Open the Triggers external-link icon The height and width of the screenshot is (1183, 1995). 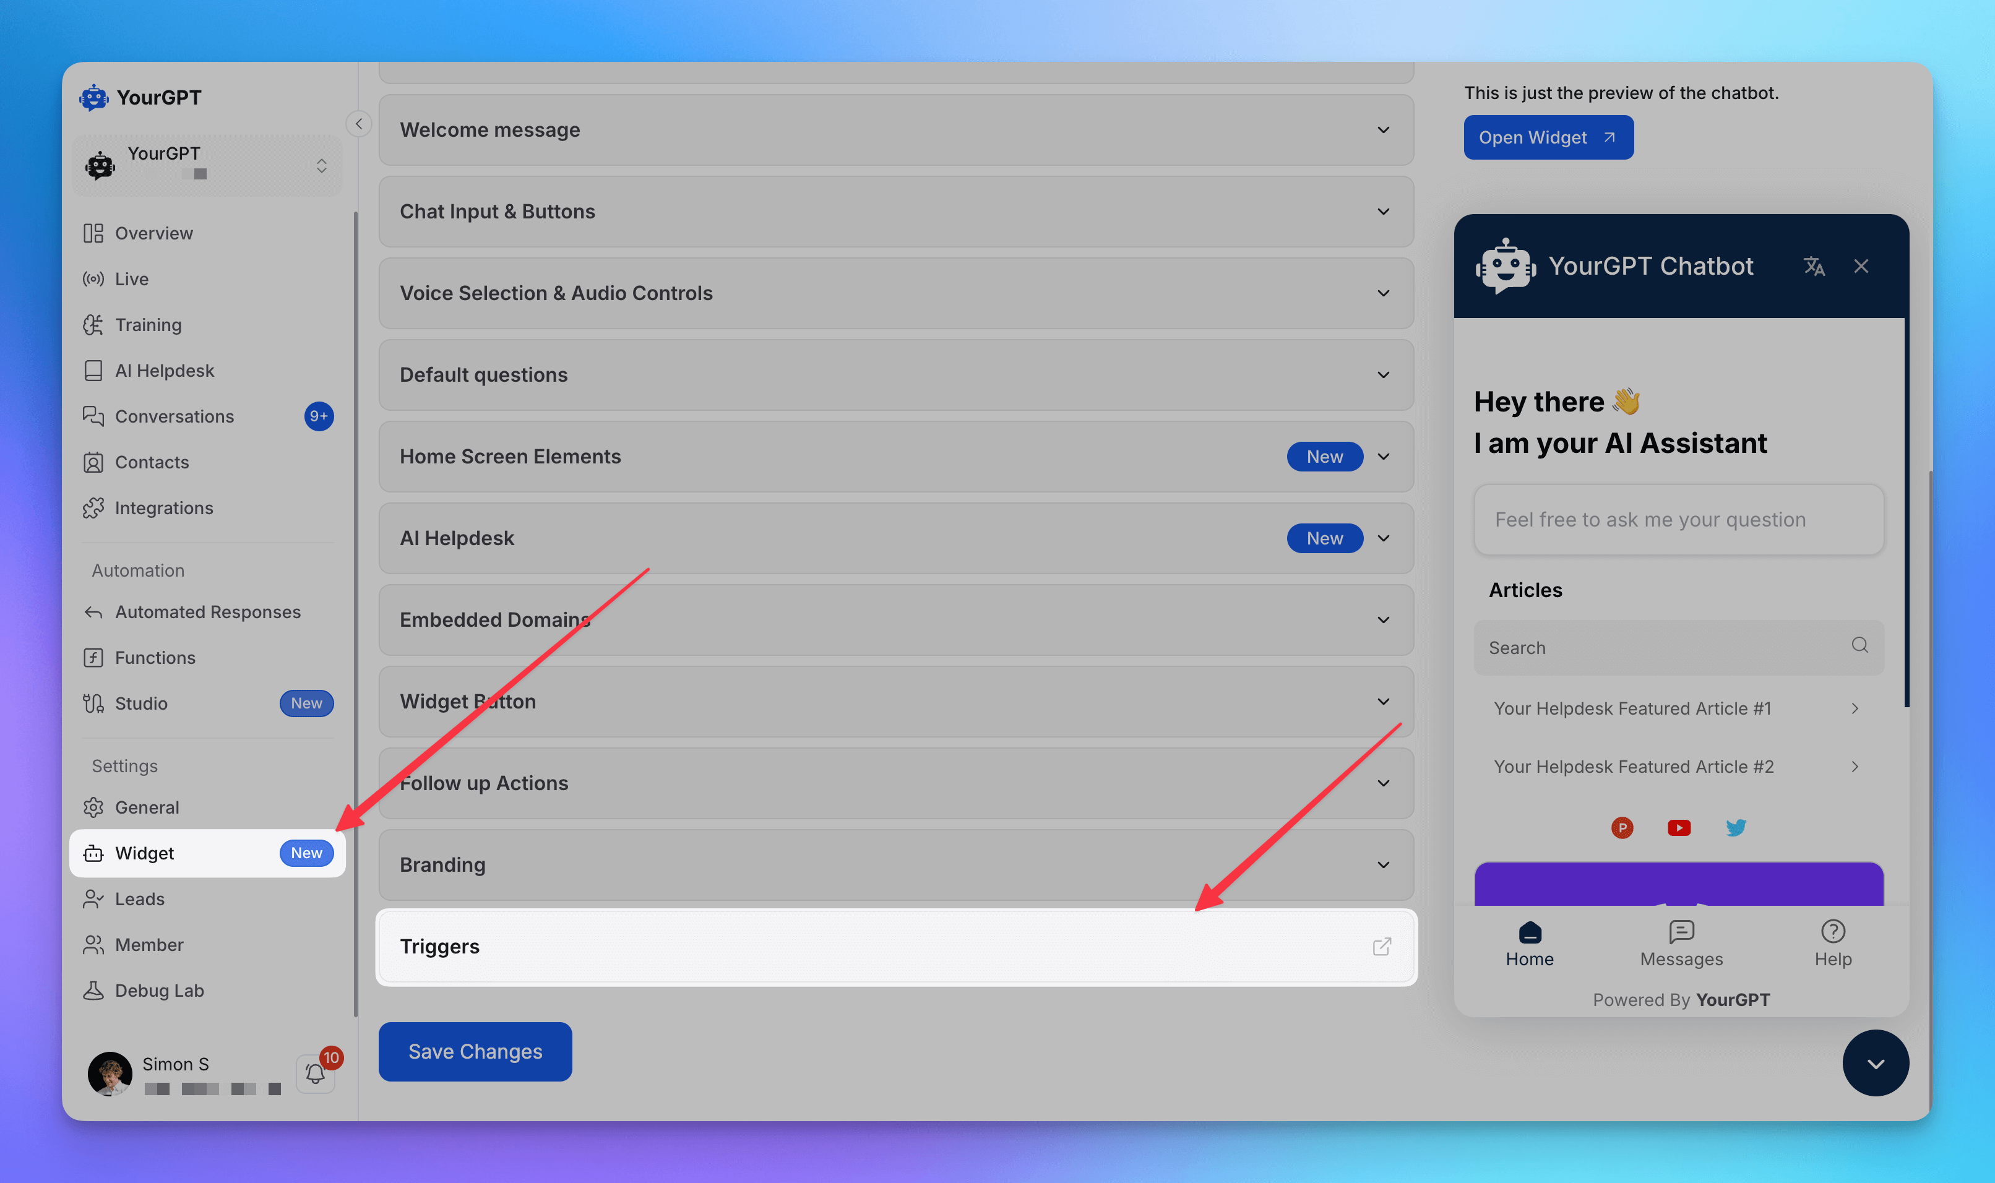[x=1382, y=946]
